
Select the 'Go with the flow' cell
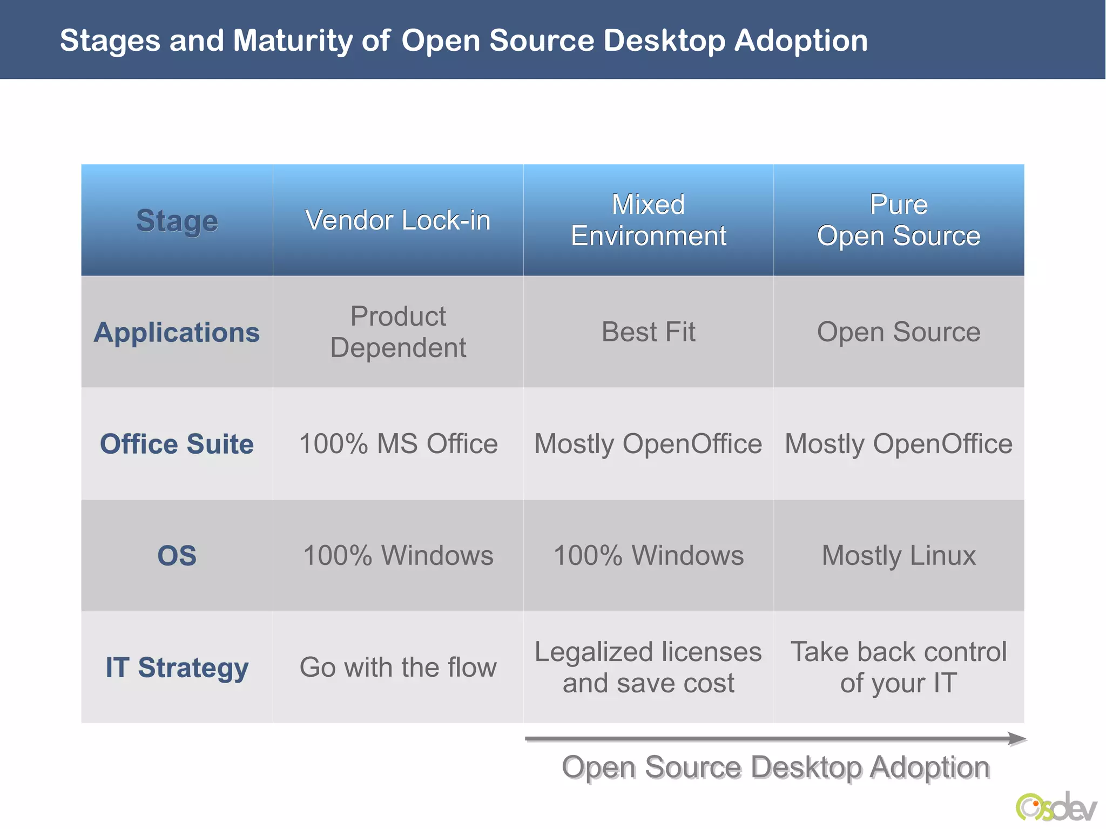(398, 667)
